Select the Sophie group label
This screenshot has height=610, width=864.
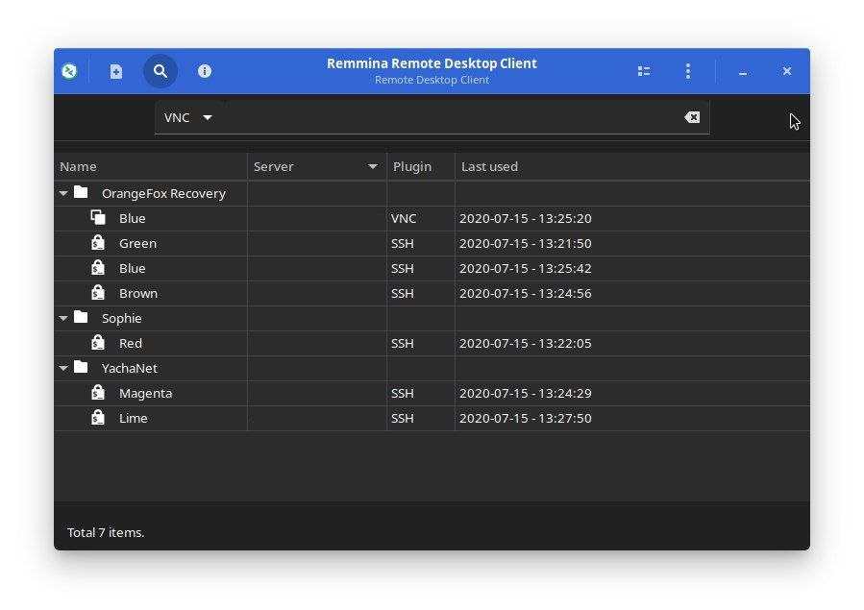122,319
